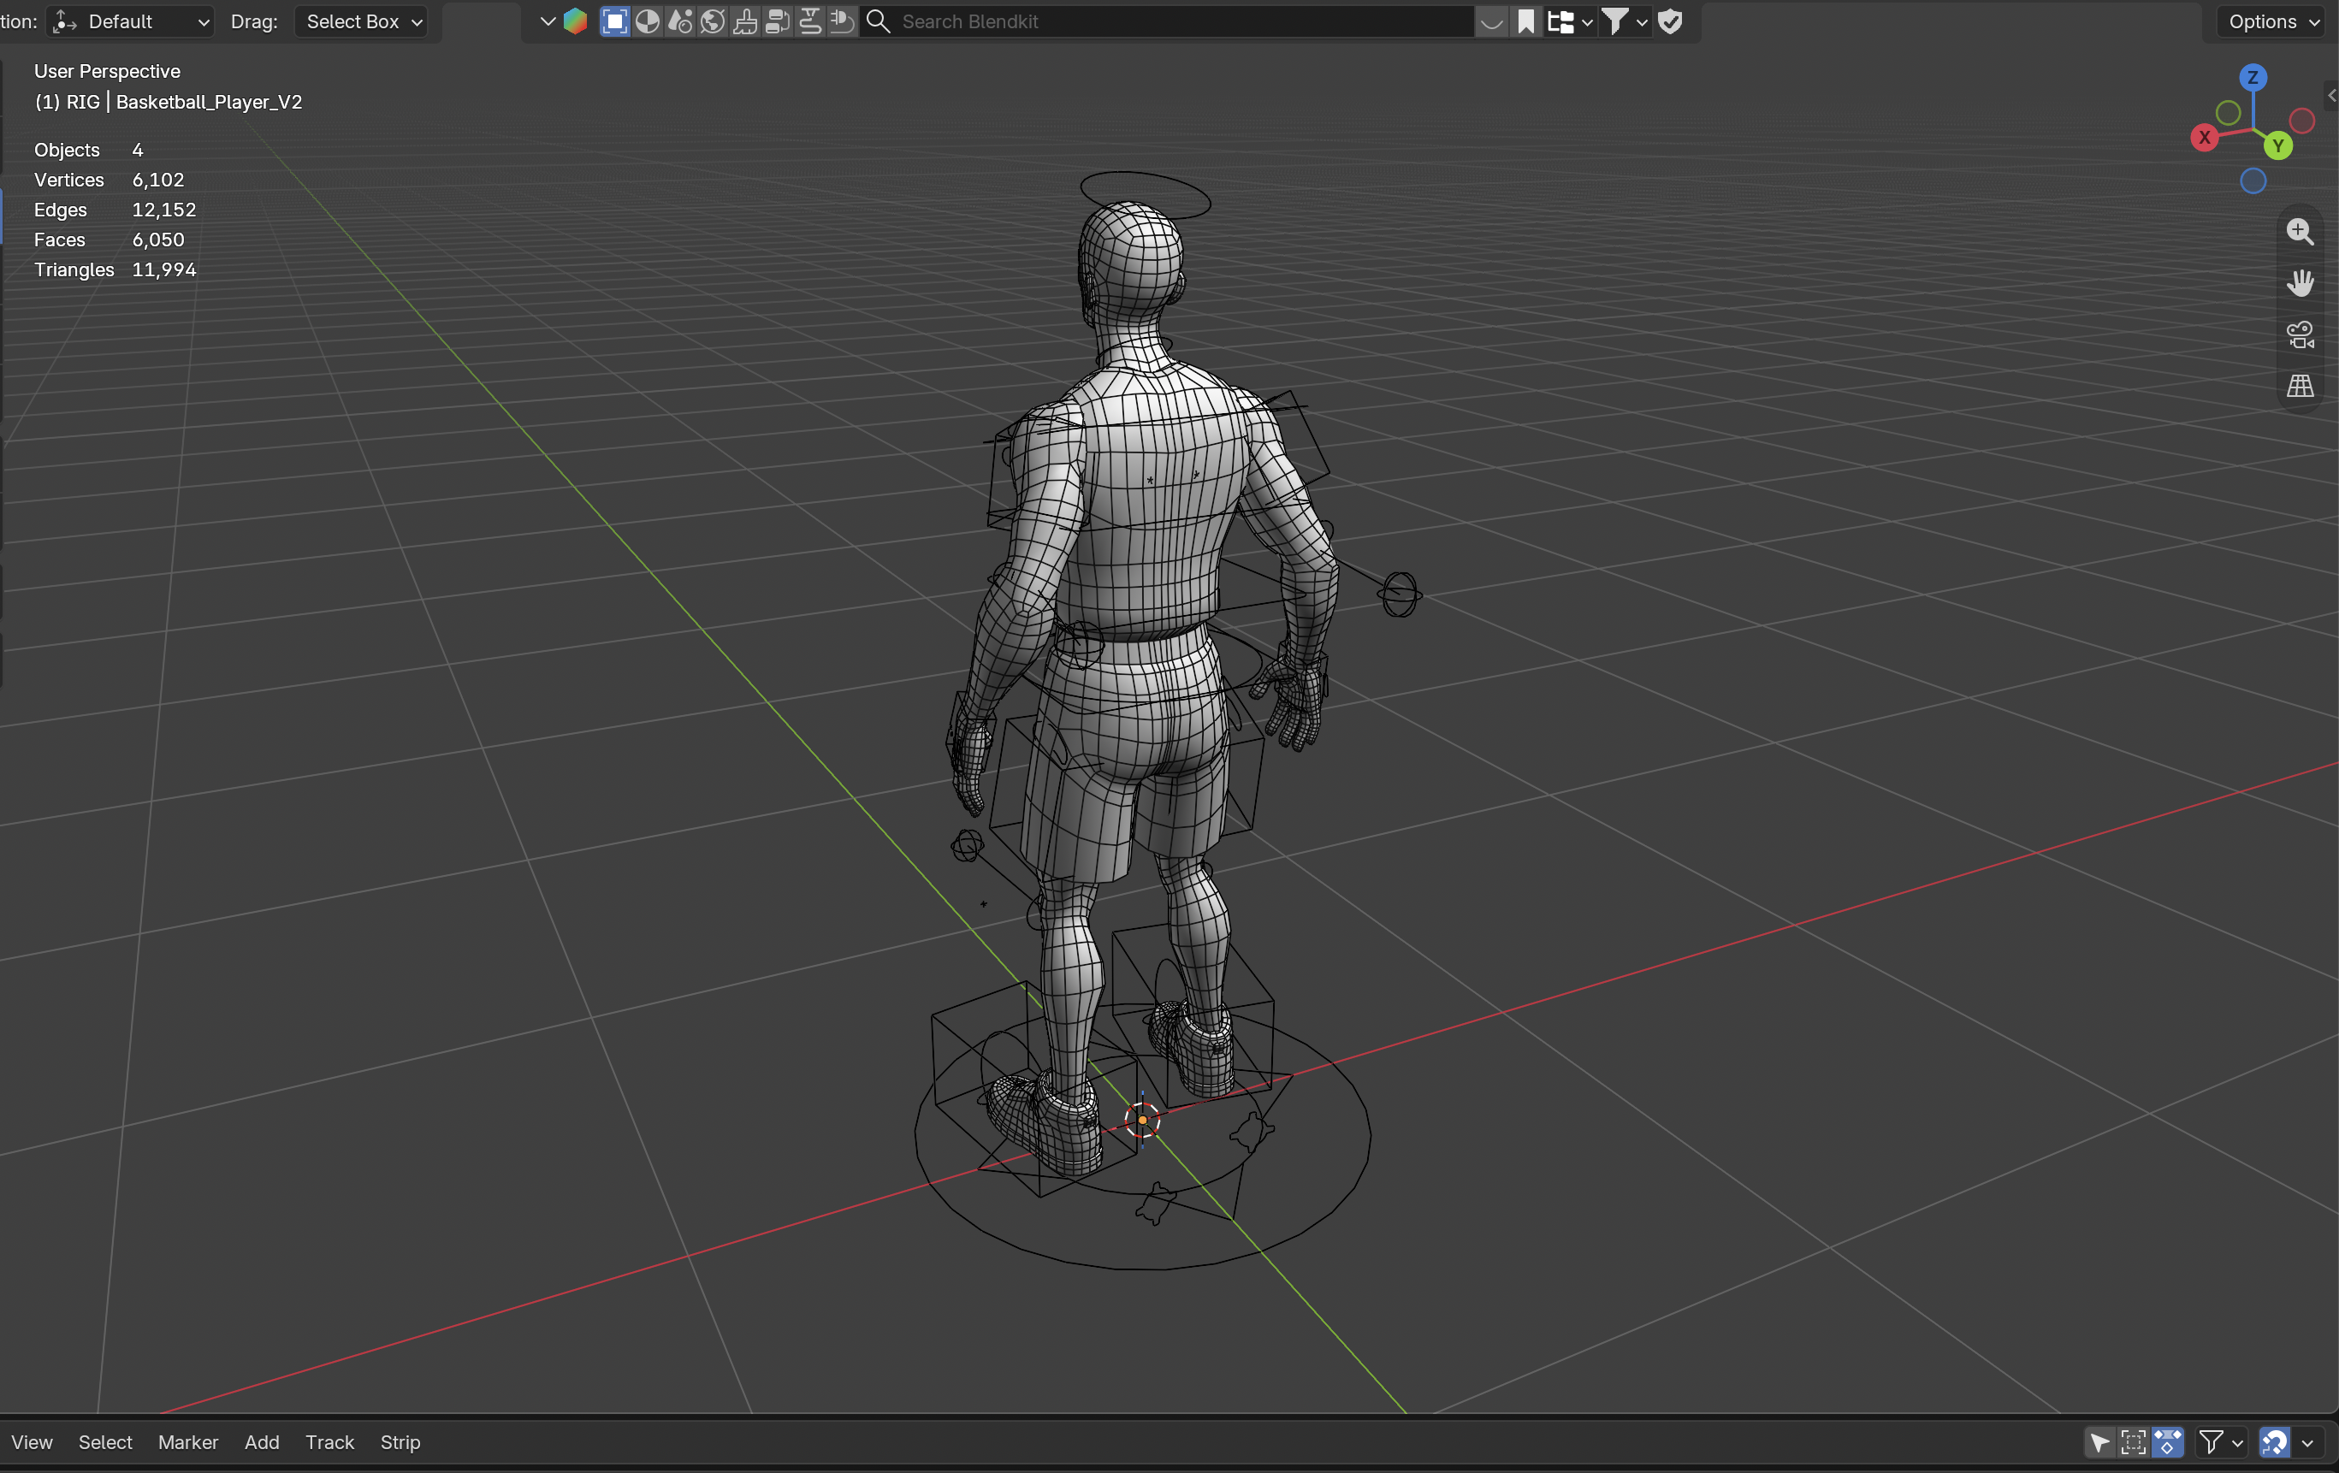Open the timeline Filters funnel dropdown

pyautogui.click(x=2220, y=1442)
